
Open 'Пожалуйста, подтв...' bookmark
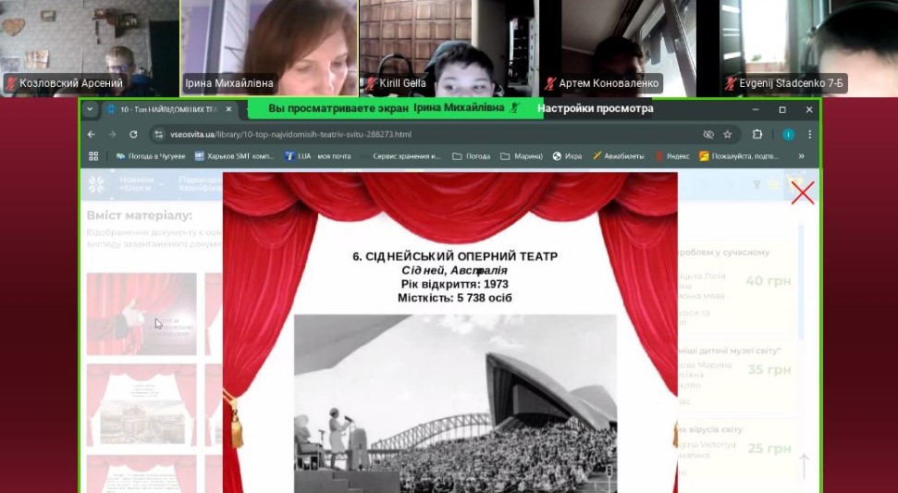(739, 155)
